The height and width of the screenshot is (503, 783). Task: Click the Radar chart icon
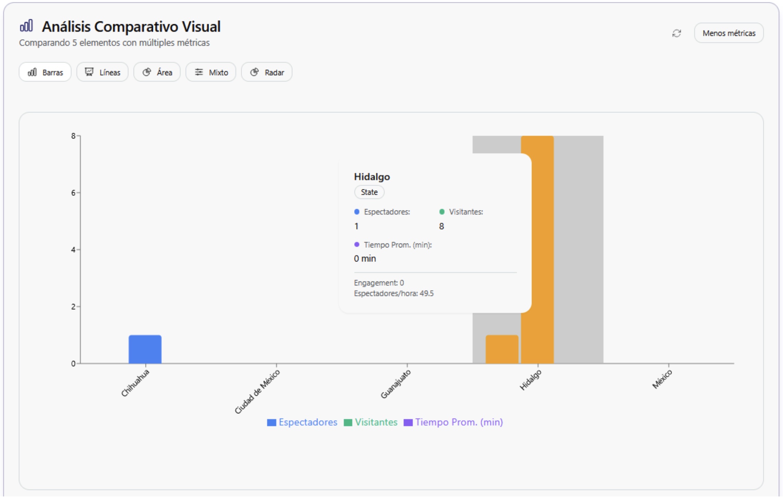click(254, 72)
